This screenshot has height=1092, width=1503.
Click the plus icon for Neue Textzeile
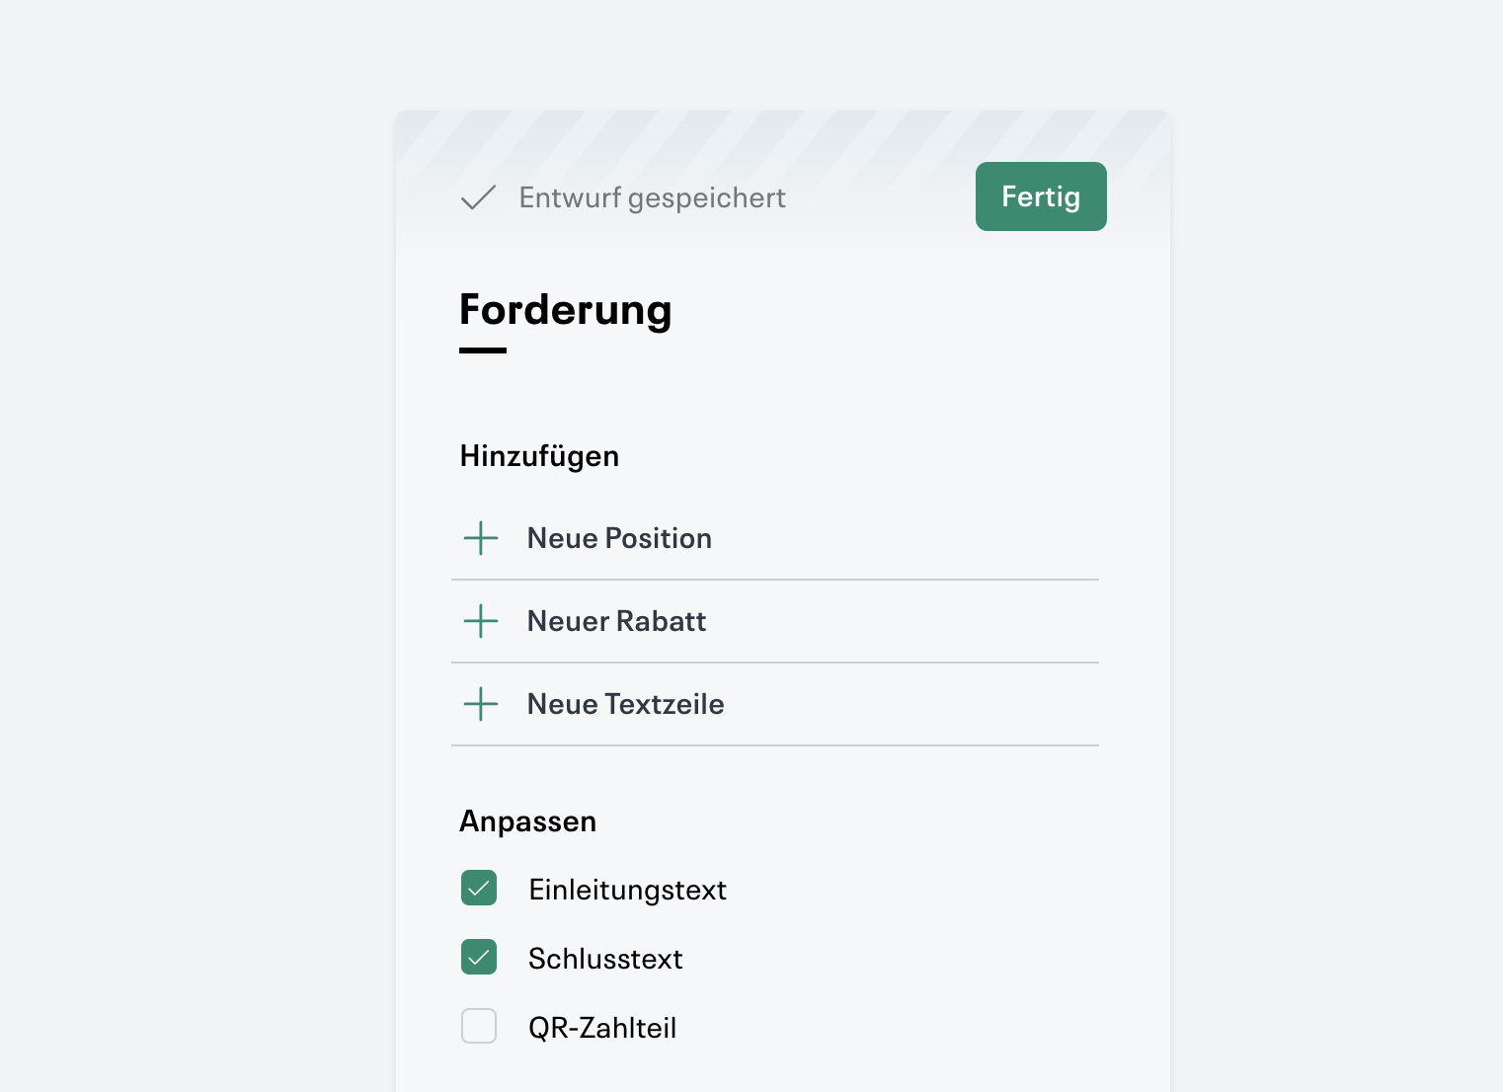click(480, 704)
